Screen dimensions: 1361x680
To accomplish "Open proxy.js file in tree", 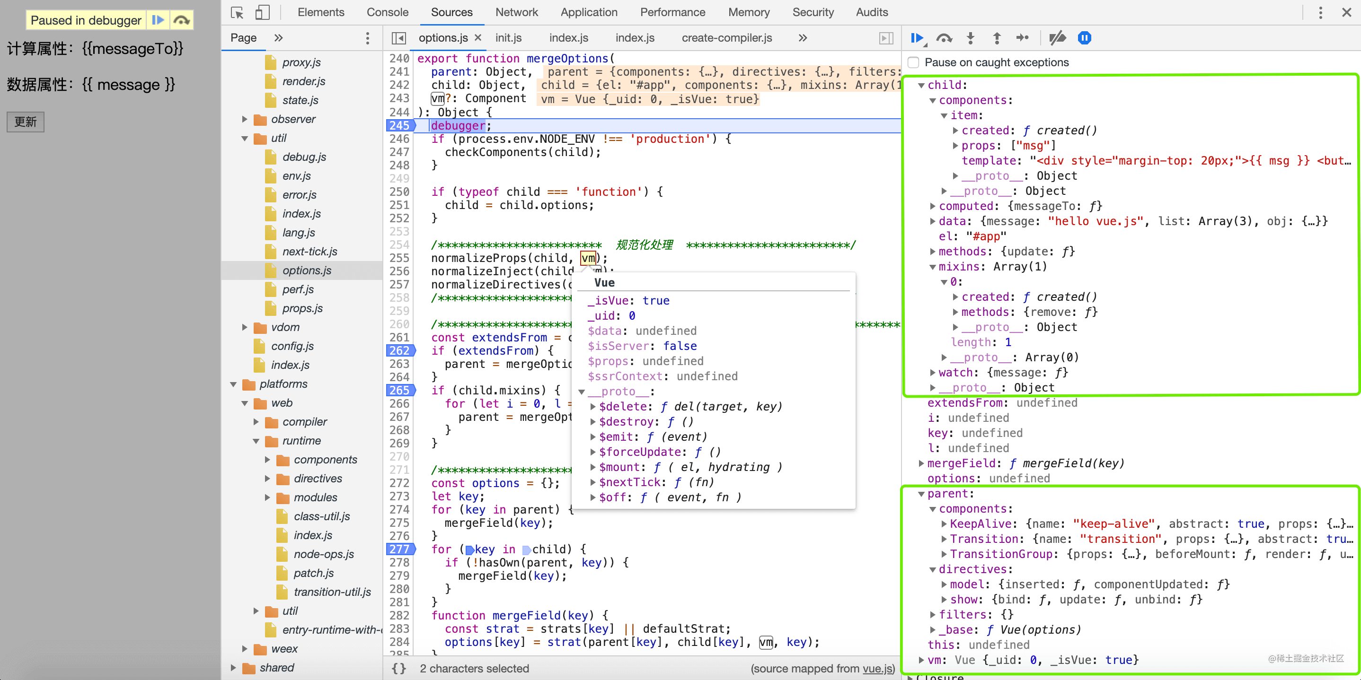I will (x=301, y=62).
